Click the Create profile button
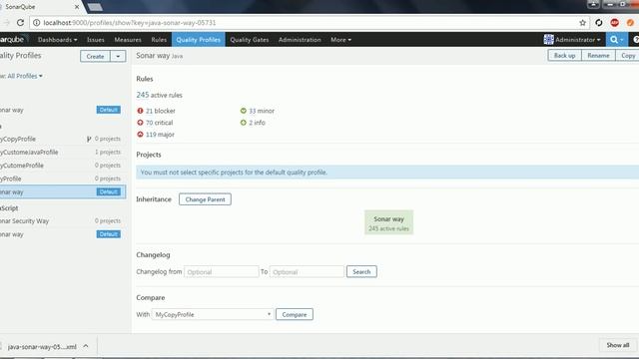This screenshot has width=639, height=359. pyautogui.click(x=95, y=56)
